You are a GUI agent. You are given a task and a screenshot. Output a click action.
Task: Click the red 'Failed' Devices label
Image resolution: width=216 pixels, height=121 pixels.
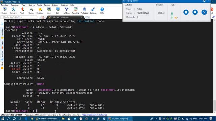coord(15,69)
